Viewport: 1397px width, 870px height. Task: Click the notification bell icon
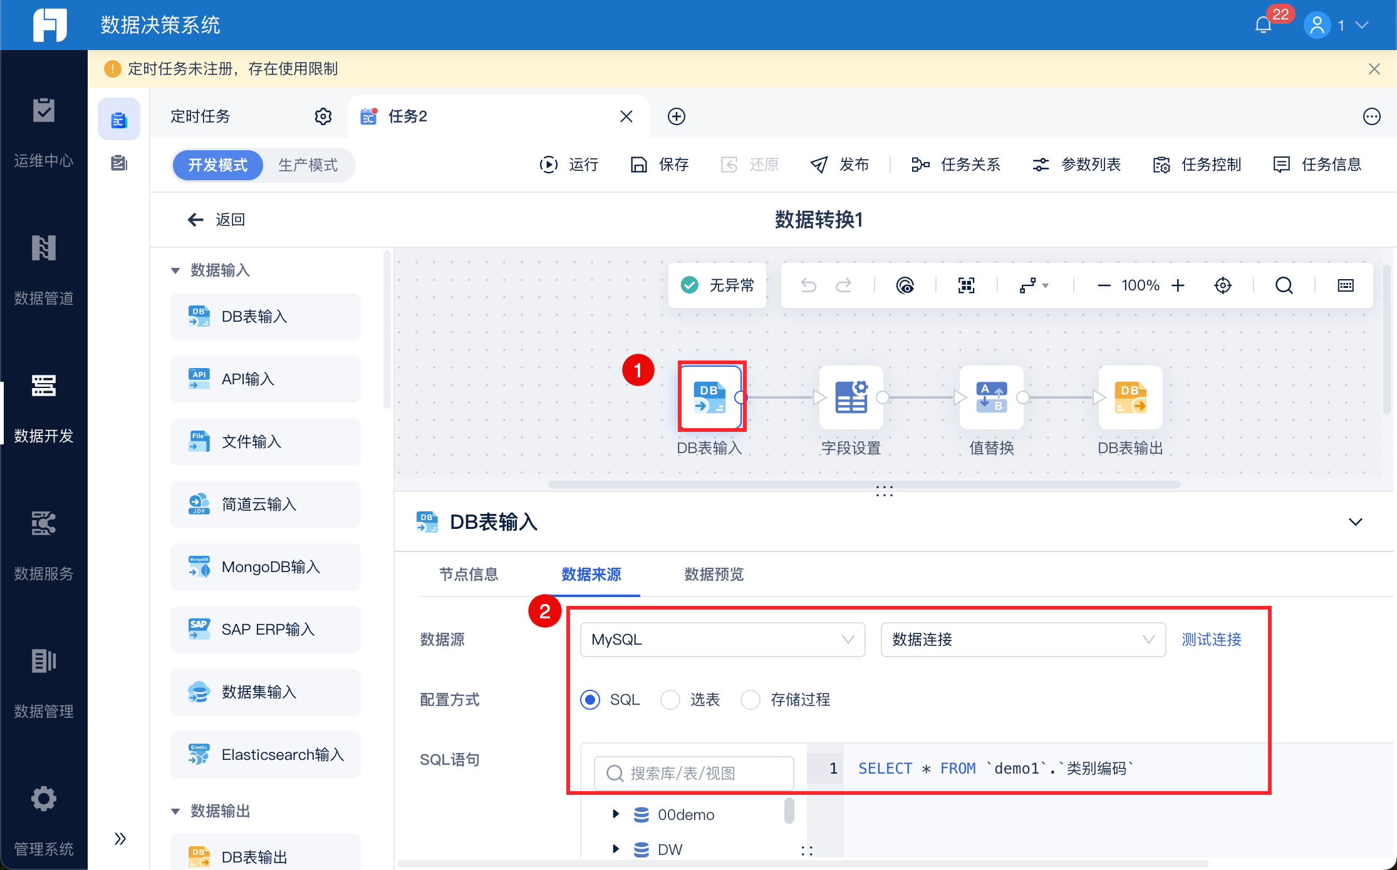point(1263,25)
